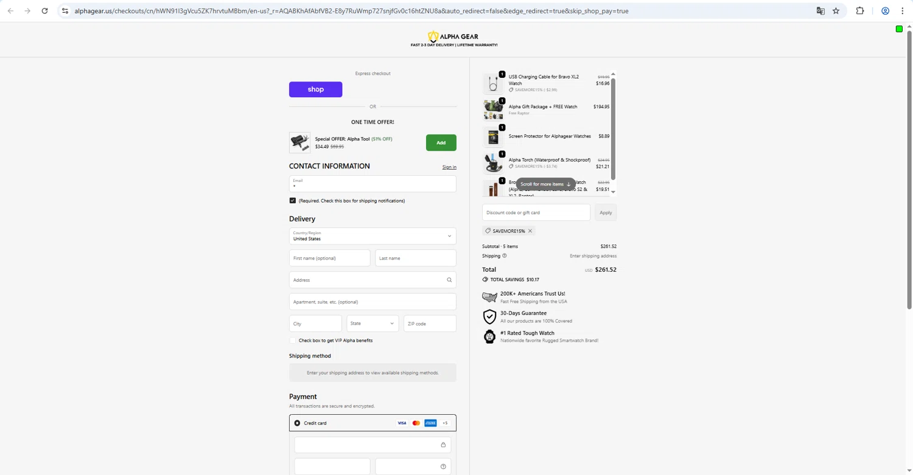Image resolution: width=913 pixels, height=475 pixels.
Task: Focus the credit card number field
Action: [373, 445]
